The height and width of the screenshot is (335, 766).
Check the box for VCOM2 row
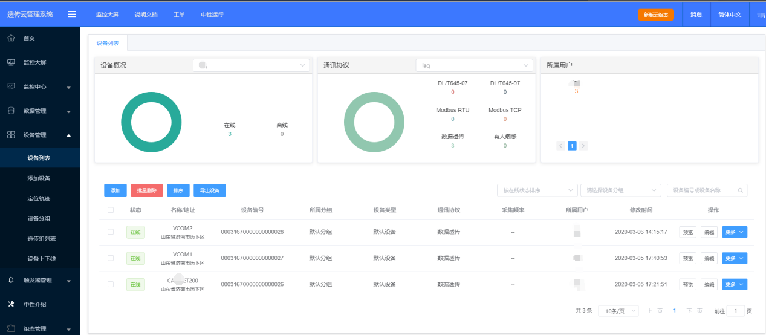pyautogui.click(x=110, y=232)
